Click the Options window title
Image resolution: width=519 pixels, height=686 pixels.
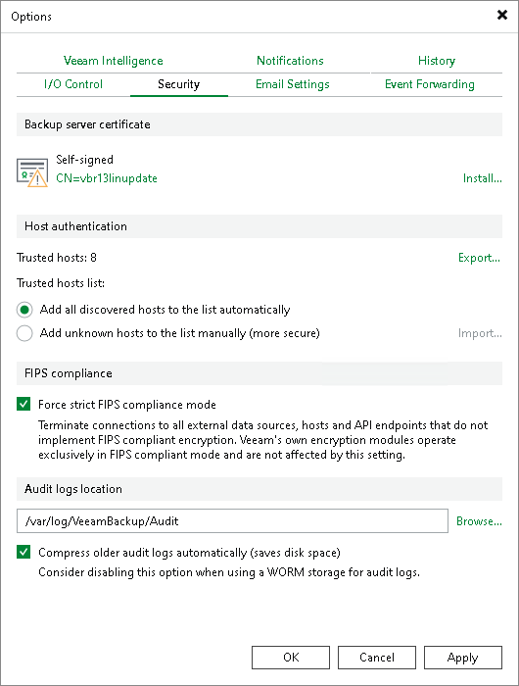[31, 17]
